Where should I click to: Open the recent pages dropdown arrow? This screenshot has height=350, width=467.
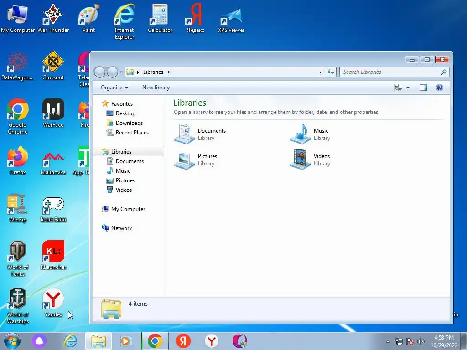point(121,72)
